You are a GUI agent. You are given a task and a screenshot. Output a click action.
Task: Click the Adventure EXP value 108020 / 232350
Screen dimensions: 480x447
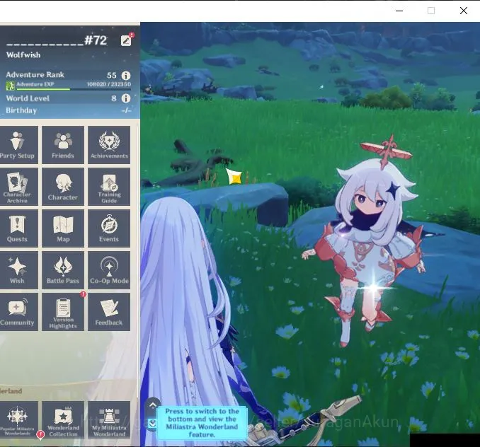(109, 84)
